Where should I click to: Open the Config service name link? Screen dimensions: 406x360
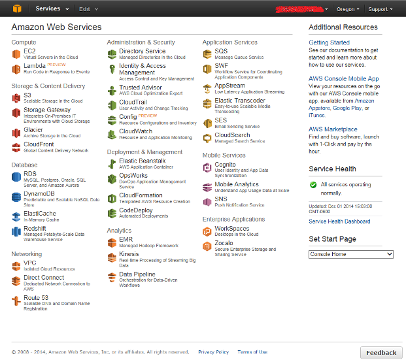pyautogui.click(x=127, y=117)
